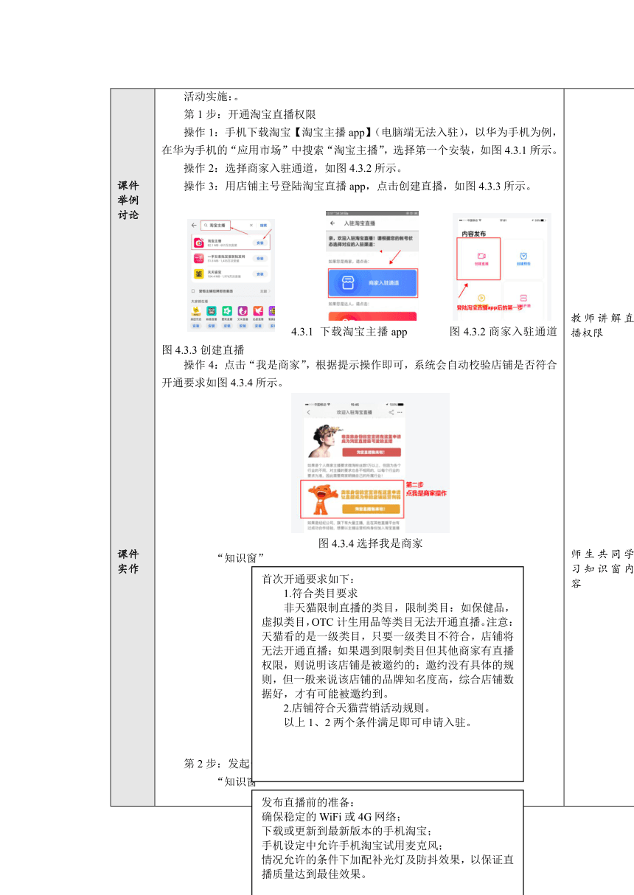The image size is (634, 895).
Task: Tap the orange button beside the mascot
Action: coord(372,508)
